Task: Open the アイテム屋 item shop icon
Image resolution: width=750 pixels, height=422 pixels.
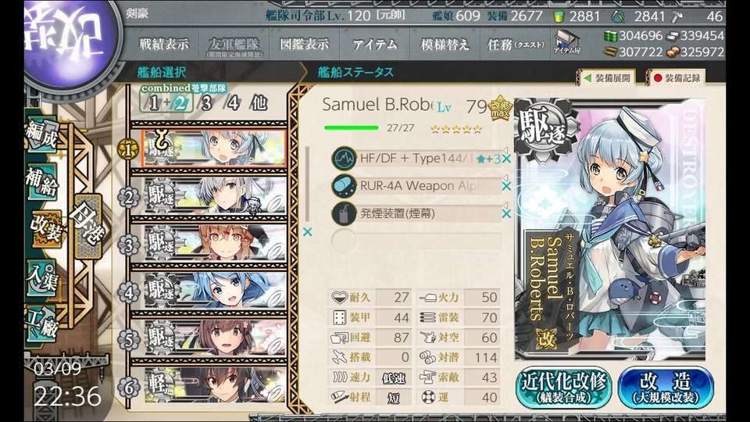Action: coord(567,43)
